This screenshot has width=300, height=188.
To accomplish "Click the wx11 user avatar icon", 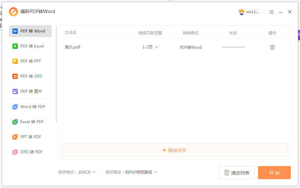I will pyautogui.click(x=242, y=12).
